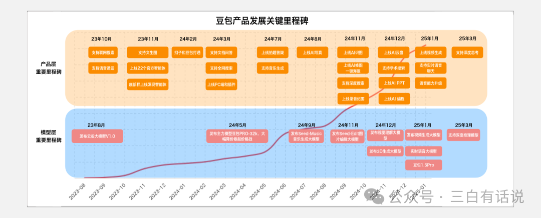Click the 2023-11 axis label
541x218 pixels.
[x=138, y=191]
